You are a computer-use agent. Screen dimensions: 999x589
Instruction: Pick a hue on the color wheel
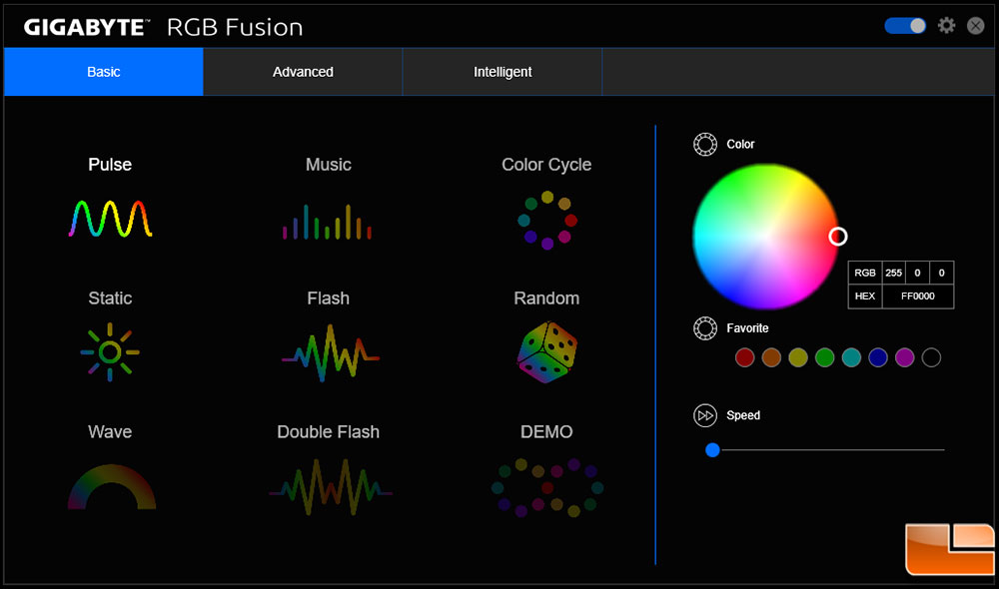click(x=766, y=237)
